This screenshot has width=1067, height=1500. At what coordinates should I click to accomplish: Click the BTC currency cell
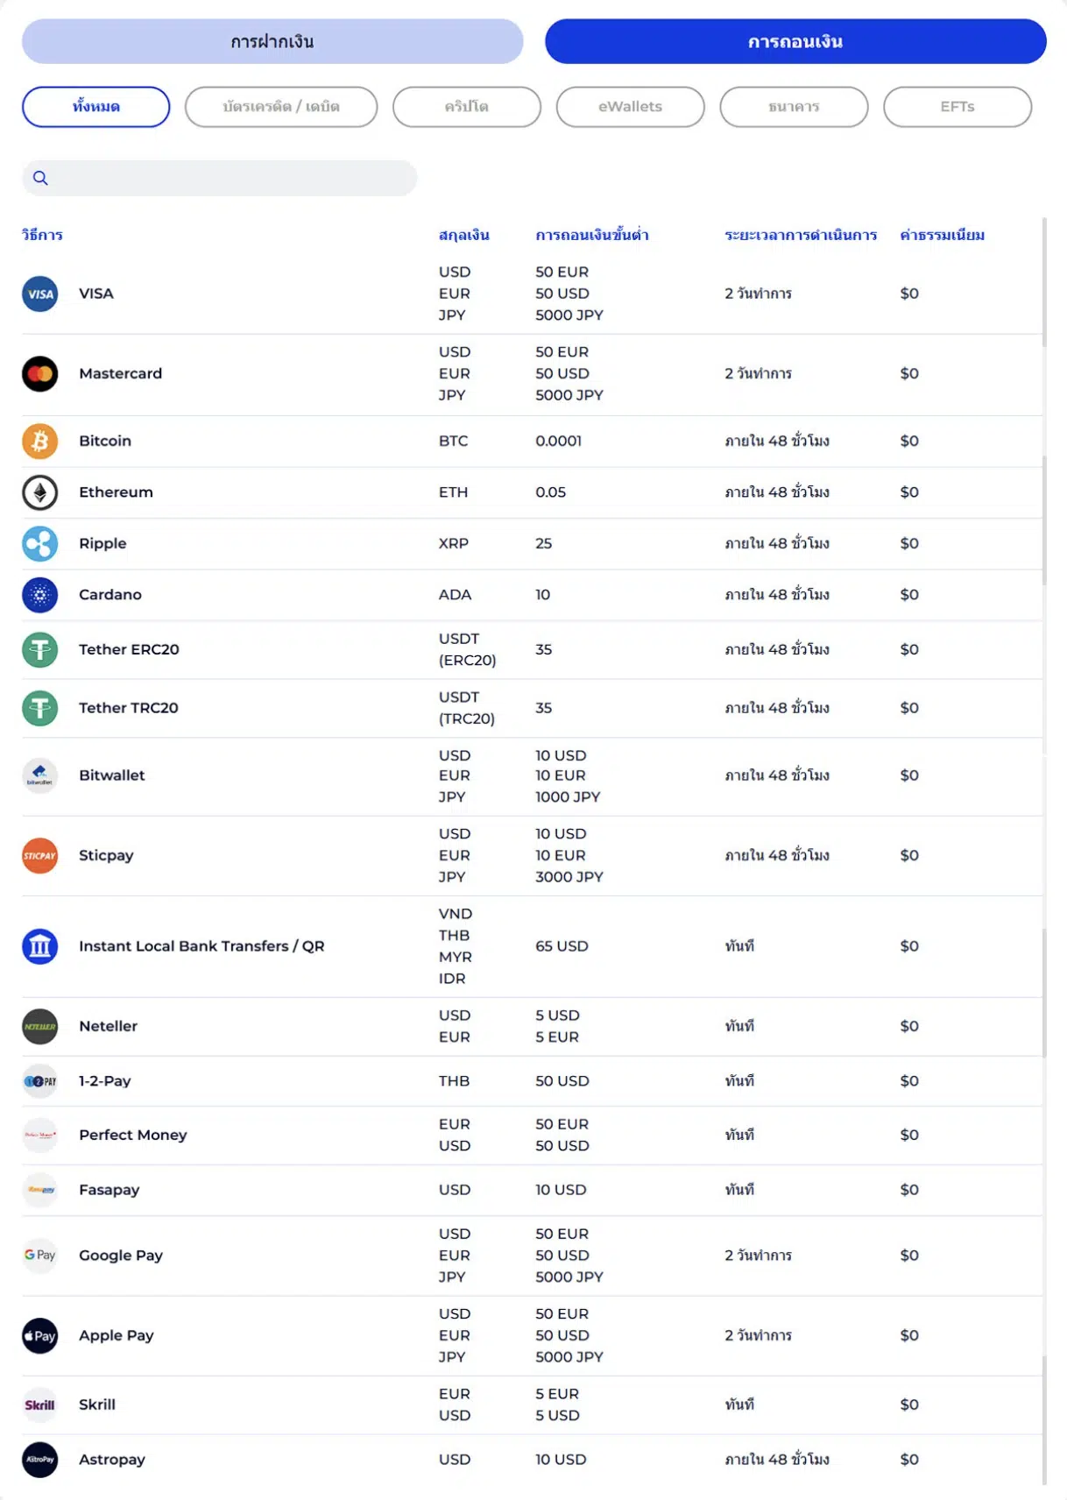[x=454, y=442]
